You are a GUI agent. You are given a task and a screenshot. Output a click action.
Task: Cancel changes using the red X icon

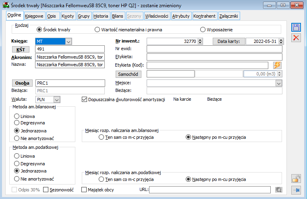[296, 38]
